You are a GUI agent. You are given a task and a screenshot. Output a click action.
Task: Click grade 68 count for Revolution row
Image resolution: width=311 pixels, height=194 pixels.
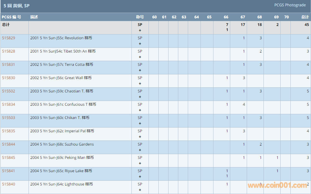[261, 38]
